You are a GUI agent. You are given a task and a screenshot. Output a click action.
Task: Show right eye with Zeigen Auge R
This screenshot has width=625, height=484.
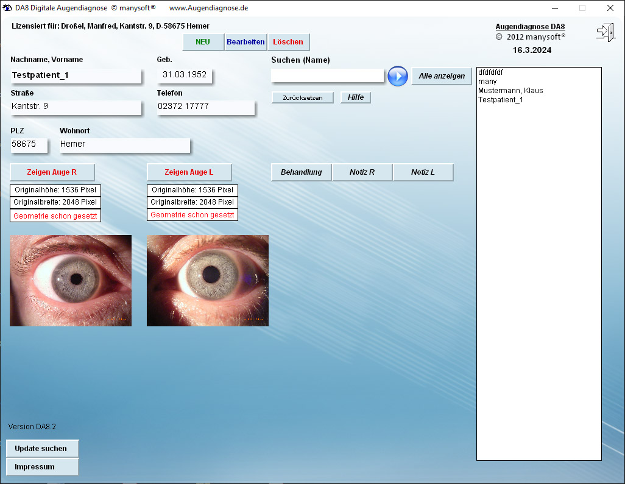[x=52, y=172]
